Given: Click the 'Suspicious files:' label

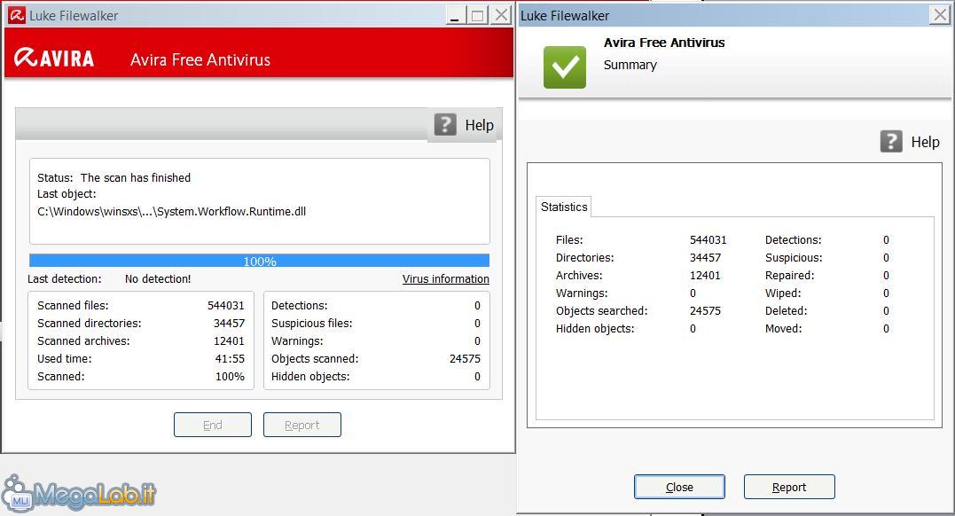Looking at the screenshot, I should [312, 323].
